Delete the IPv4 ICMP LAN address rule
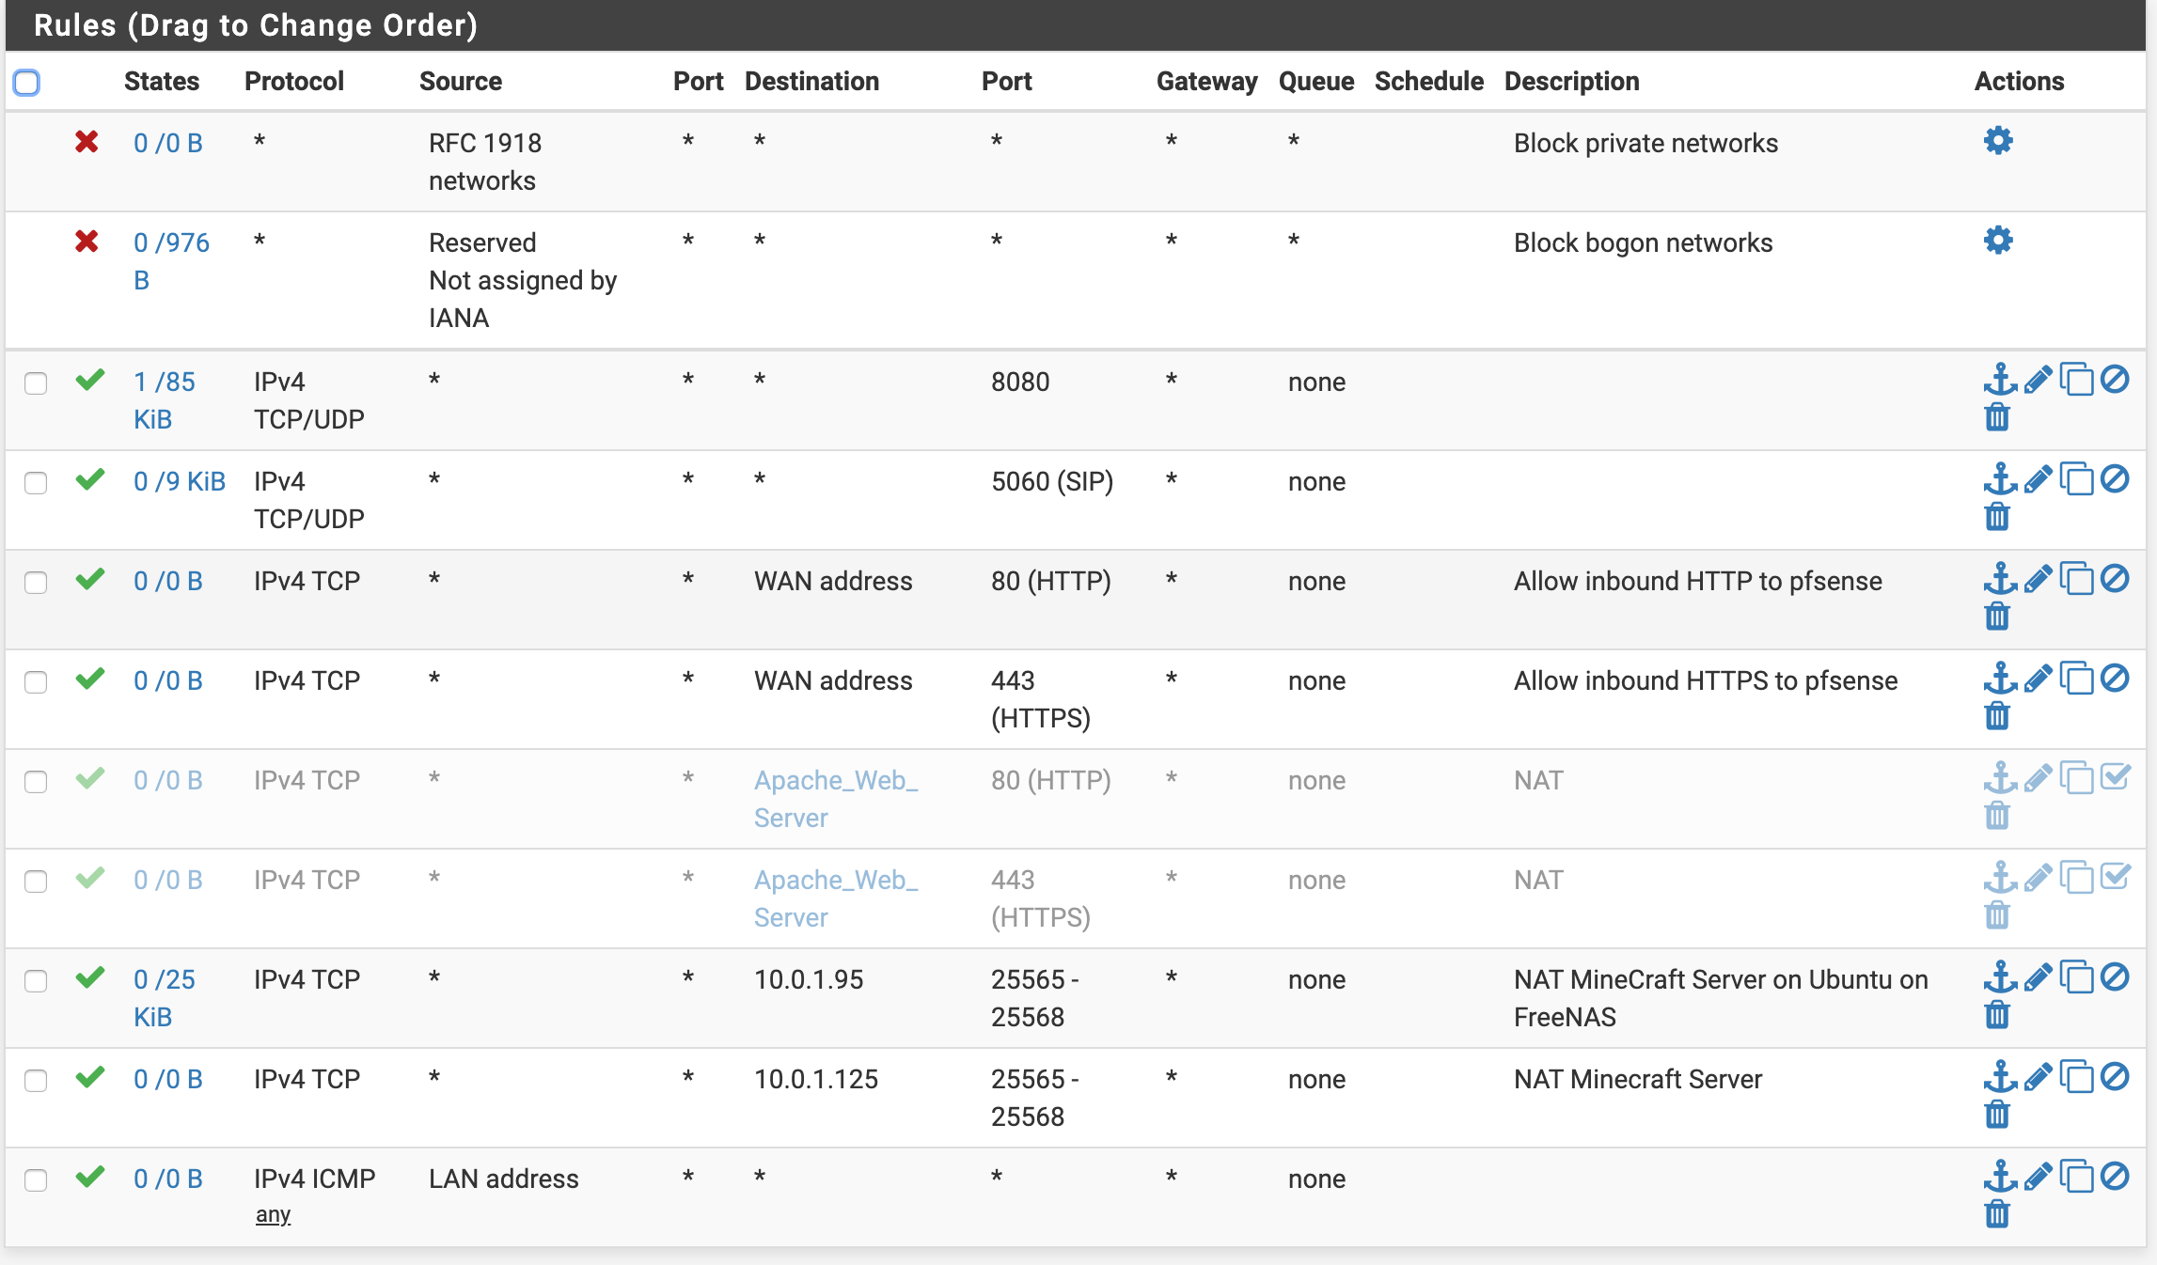Image resolution: width=2157 pixels, height=1265 pixels. [1997, 1214]
